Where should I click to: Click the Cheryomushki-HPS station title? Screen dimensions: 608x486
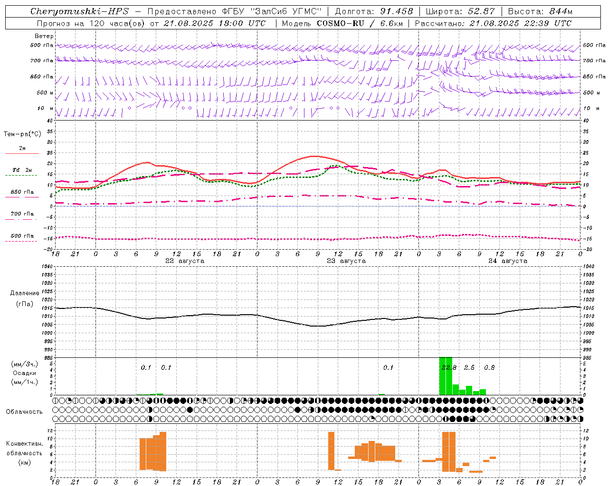[79, 11]
